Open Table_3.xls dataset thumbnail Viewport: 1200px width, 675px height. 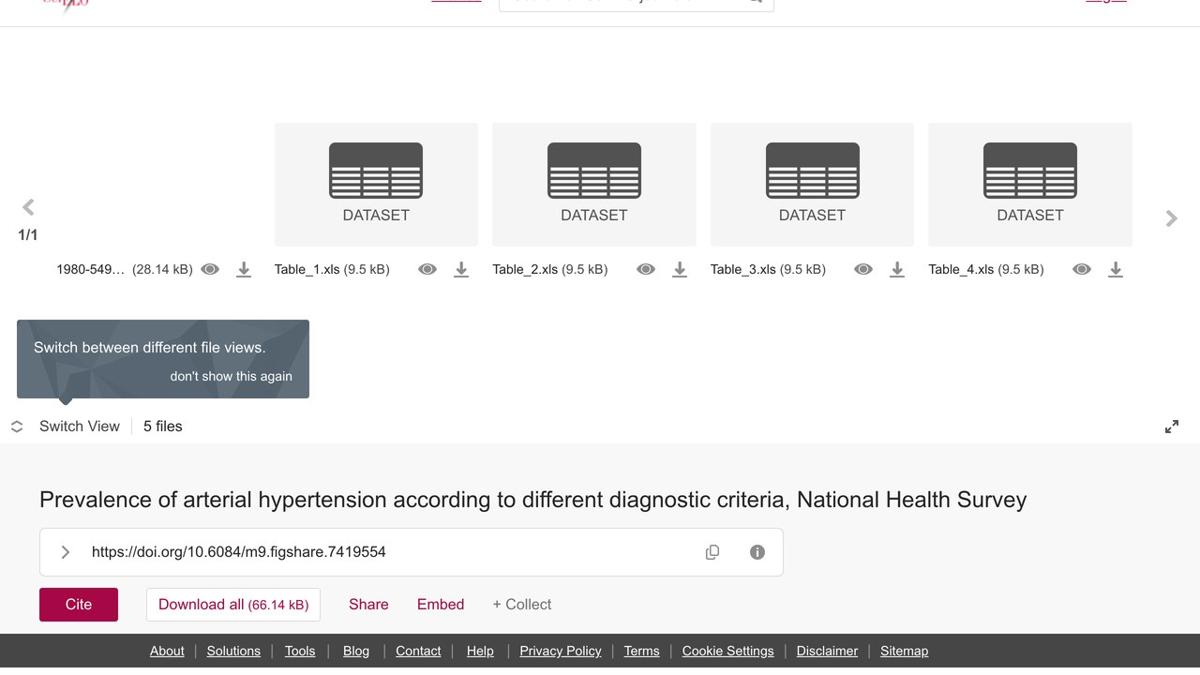(812, 184)
